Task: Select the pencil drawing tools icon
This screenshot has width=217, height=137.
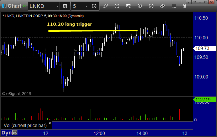Action: (x=106, y=6)
